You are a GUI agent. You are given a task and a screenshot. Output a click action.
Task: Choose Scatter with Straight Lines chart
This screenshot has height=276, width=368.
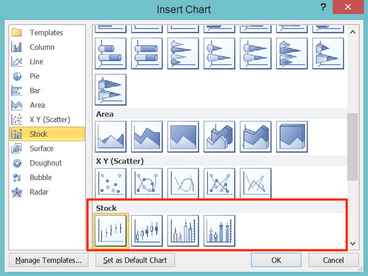point(256,183)
